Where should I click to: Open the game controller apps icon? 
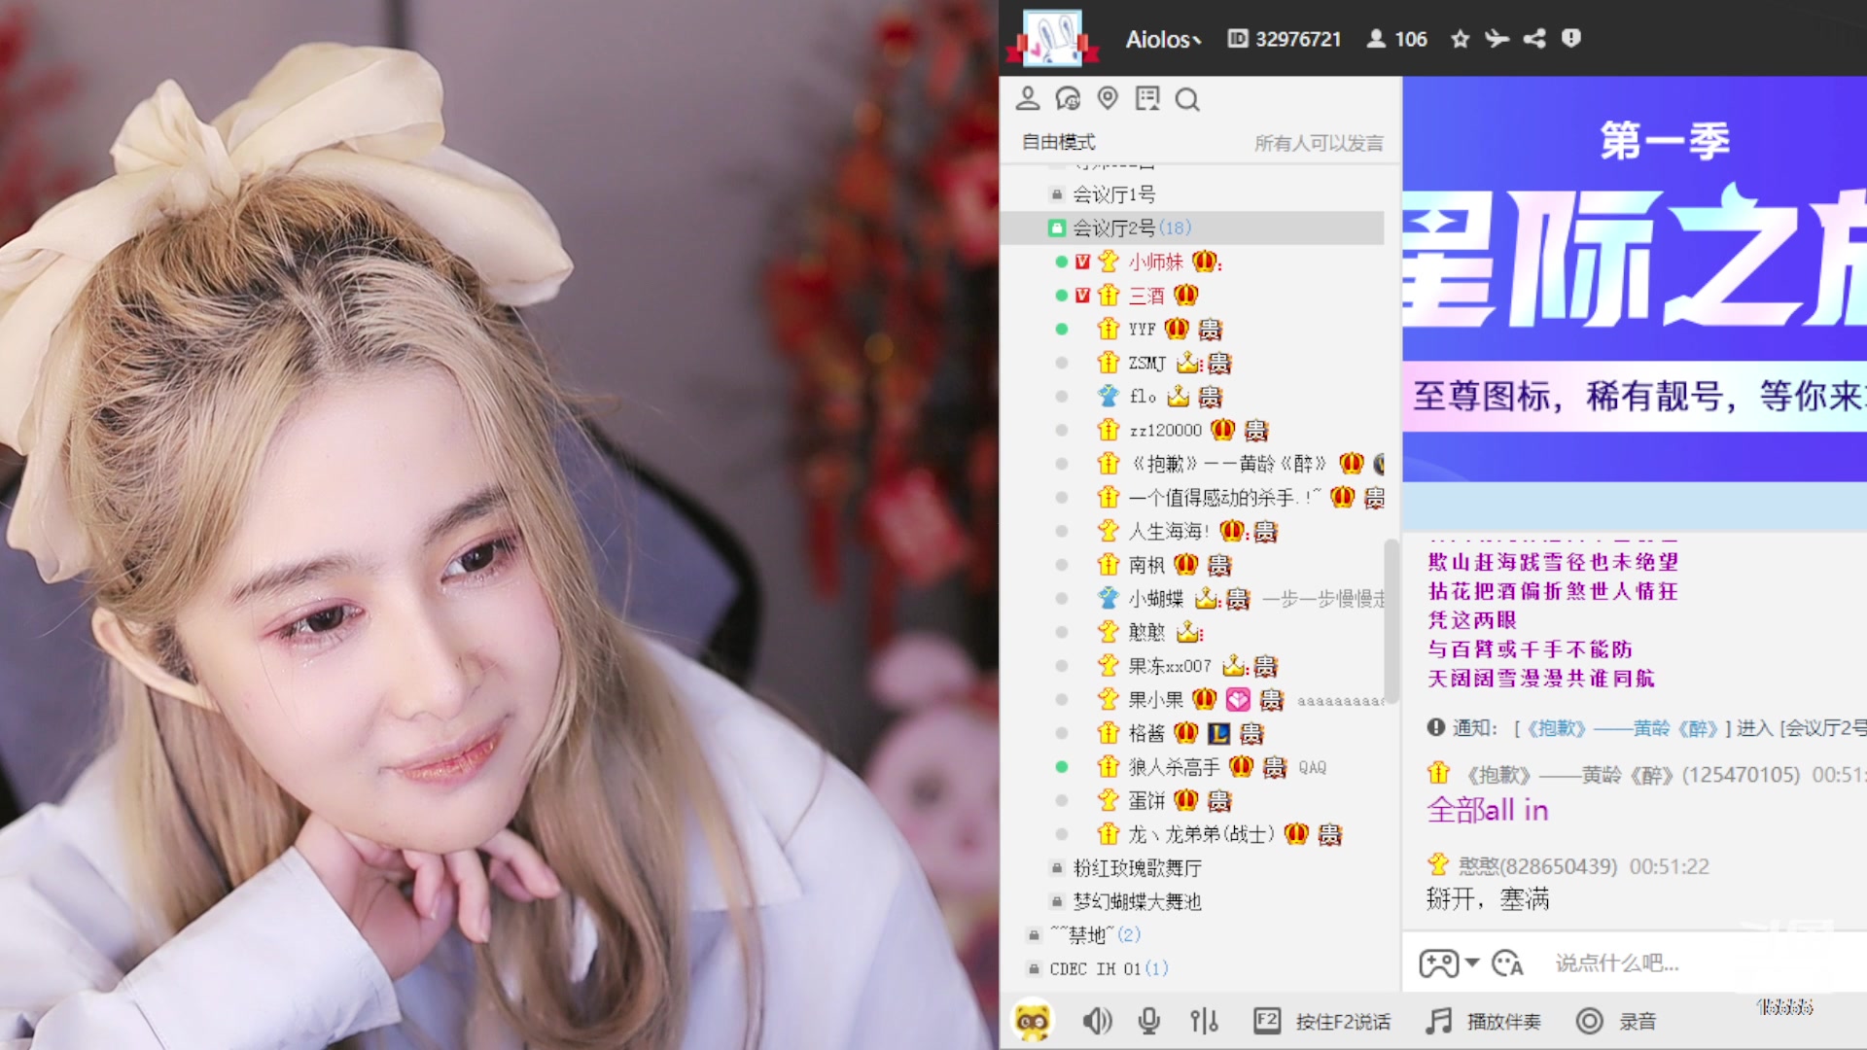(1438, 963)
